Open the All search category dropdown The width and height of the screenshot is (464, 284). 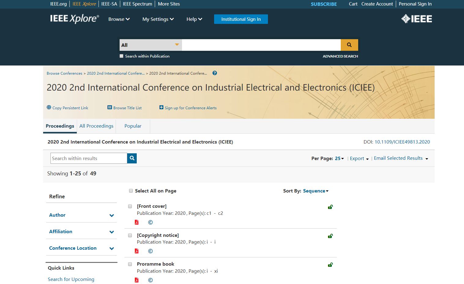pyautogui.click(x=150, y=45)
